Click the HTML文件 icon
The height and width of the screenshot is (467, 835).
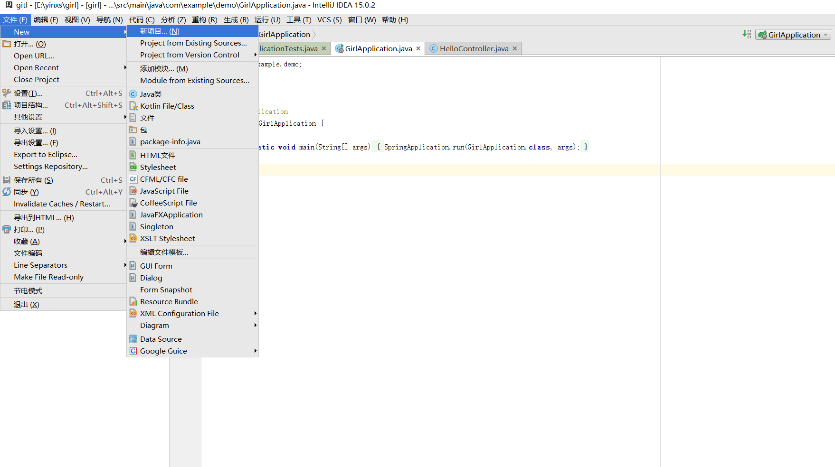point(133,155)
